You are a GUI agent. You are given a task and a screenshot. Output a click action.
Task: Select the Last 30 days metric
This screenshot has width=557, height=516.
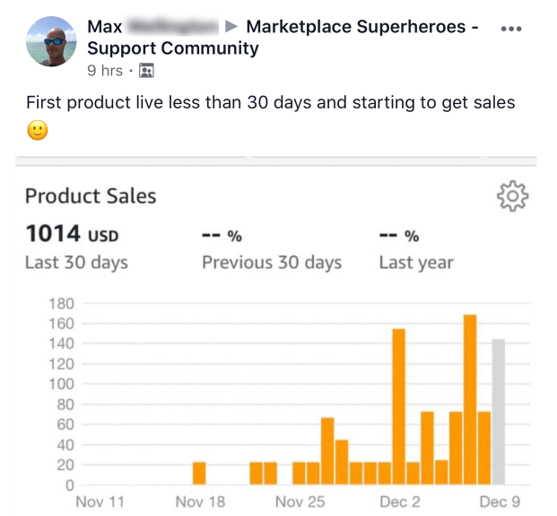click(x=76, y=262)
